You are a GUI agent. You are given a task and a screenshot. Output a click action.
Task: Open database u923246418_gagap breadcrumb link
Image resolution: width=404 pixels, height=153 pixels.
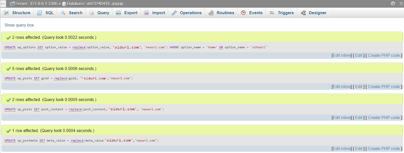click(x=95, y=4)
